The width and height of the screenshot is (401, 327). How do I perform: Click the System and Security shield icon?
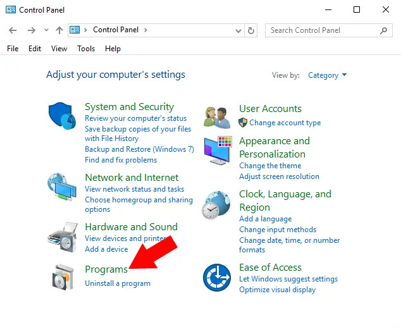coord(62,116)
